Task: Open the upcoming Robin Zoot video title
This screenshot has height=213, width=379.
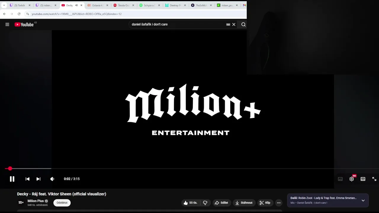Action: (327, 198)
